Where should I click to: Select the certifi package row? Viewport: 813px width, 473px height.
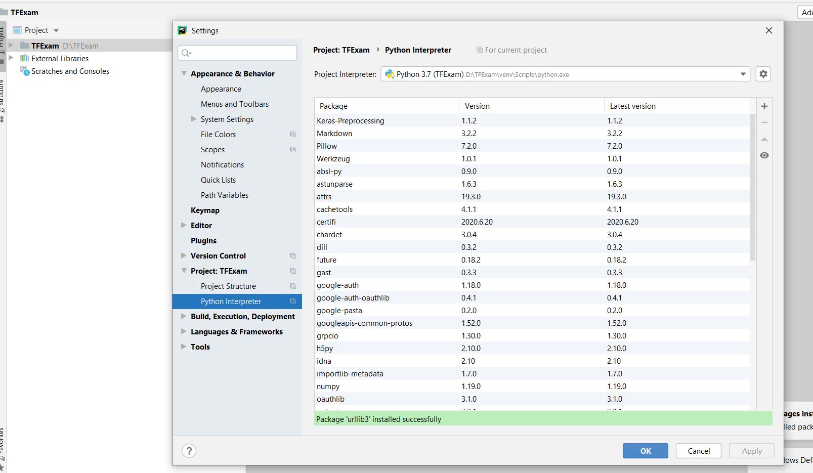pos(532,222)
